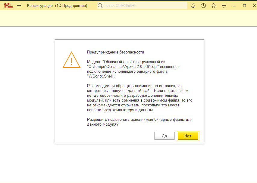Open favorites star icon
257x183 pixels.
[214, 6]
